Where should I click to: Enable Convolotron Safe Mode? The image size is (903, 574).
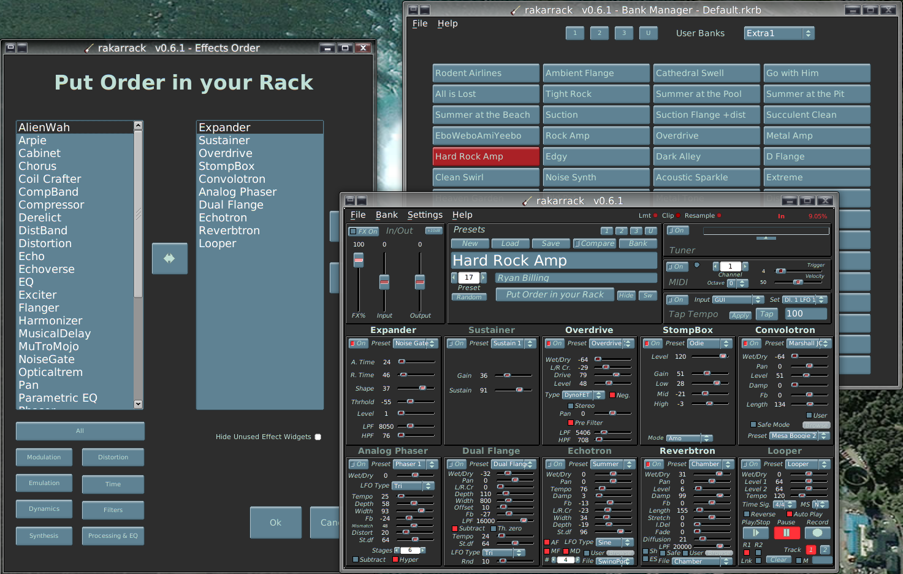click(x=753, y=424)
